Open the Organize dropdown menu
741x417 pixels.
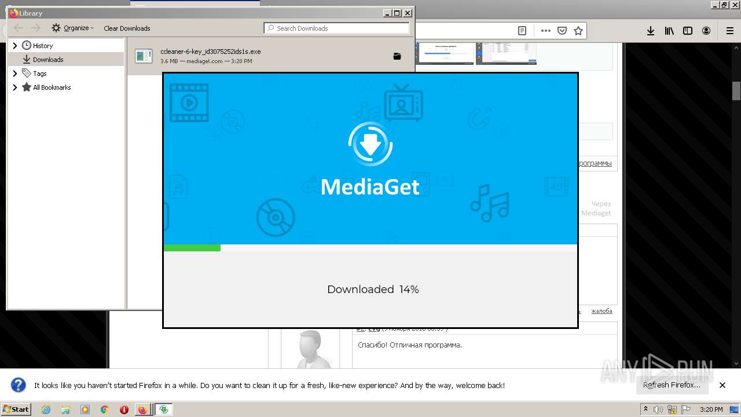(x=72, y=28)
